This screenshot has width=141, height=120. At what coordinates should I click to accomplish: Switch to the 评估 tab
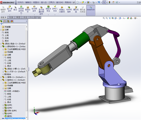[x=25, y=17]
